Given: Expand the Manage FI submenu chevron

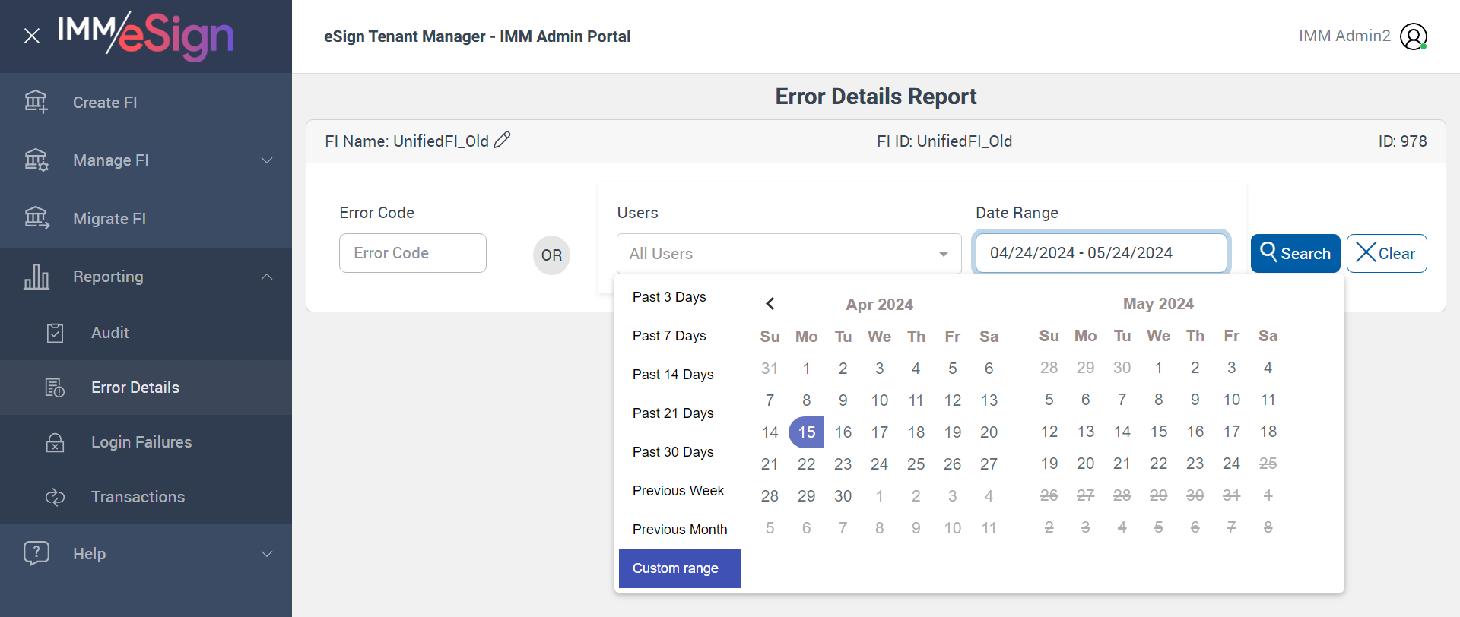Looking at the screenshot, I should 267,160.
